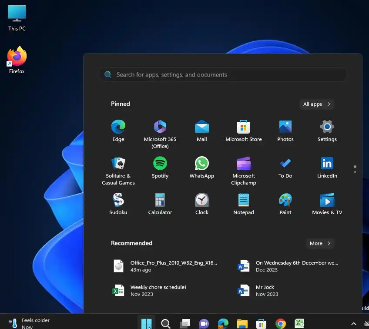Open the Calculator app
This screenshot has height=329, width=369.
160,204
